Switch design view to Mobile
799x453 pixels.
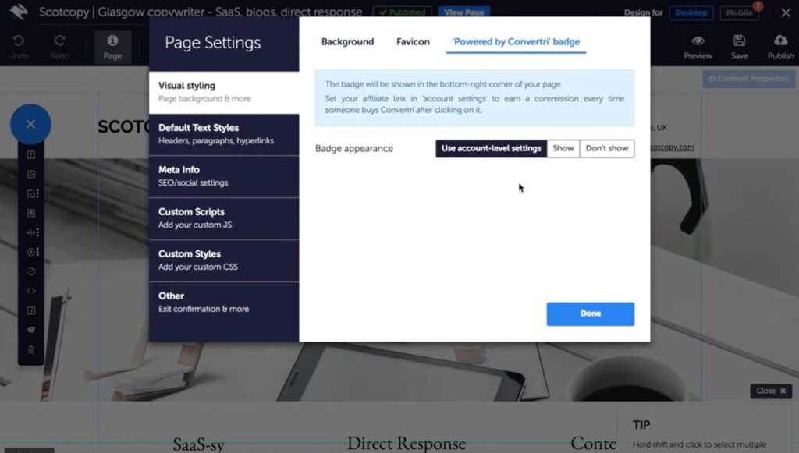click(739, 12)
